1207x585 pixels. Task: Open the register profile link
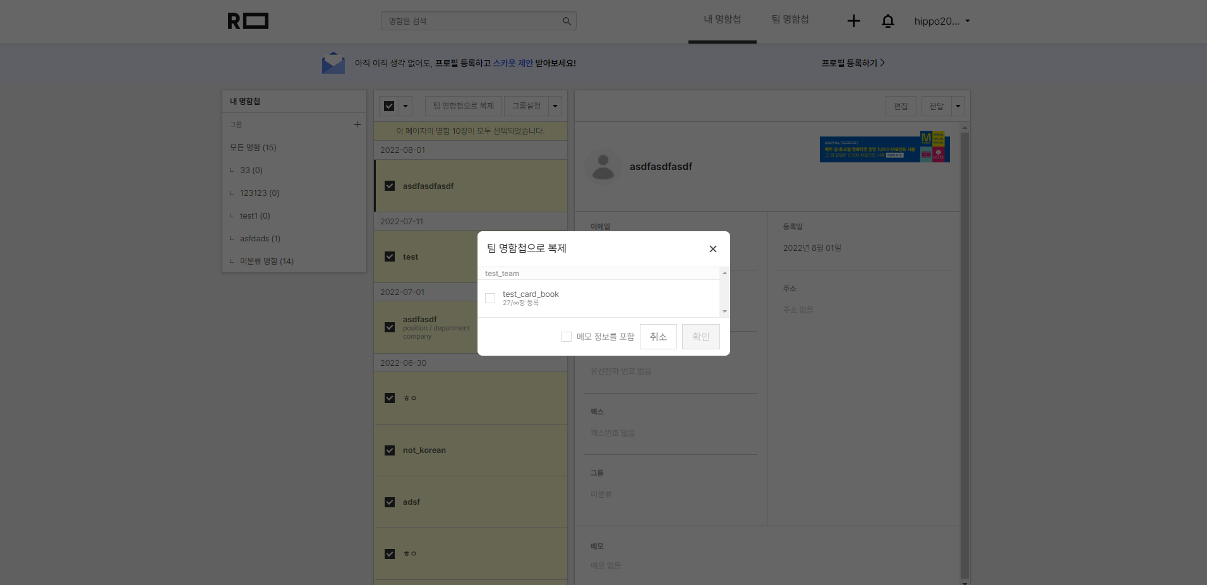coord(853,63)
